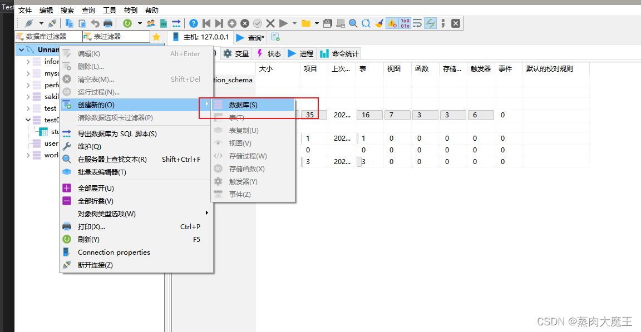The height and width of the screenshot is (332, 641).
Task: Click the new query tab icon
Action: tap(275, 37)
